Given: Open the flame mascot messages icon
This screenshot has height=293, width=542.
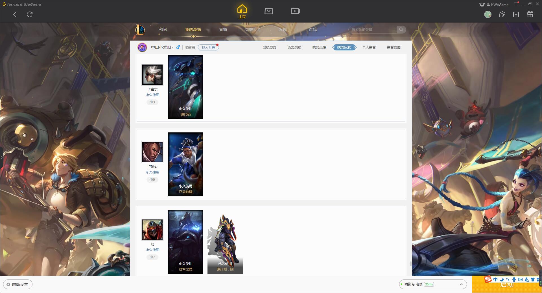Looking at the screenshot, I should [x=502, y=14].
